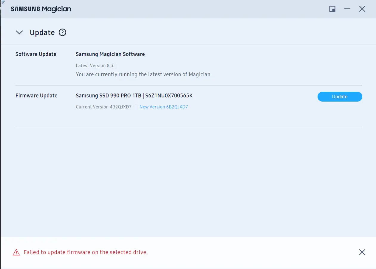Open the New Version 6B2QJXD7 link
The image size is (376, 269).
click(x=164, y=107)
